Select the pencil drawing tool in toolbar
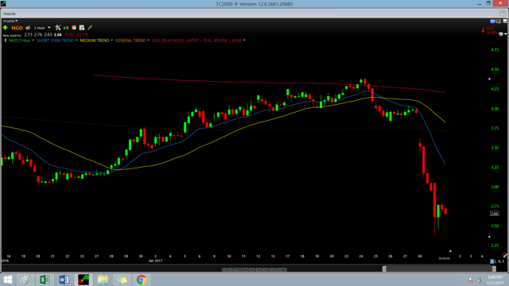 pyautogui.click(x=90, y=28)
